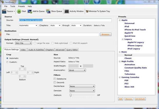Click the green Start play icon

(19, 11)
